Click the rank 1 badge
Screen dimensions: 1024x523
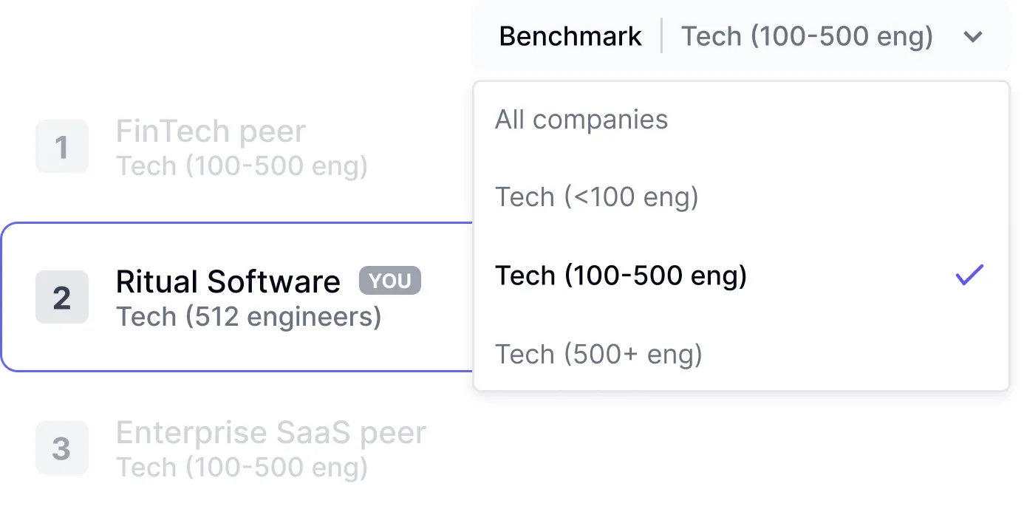coord(62,147)
